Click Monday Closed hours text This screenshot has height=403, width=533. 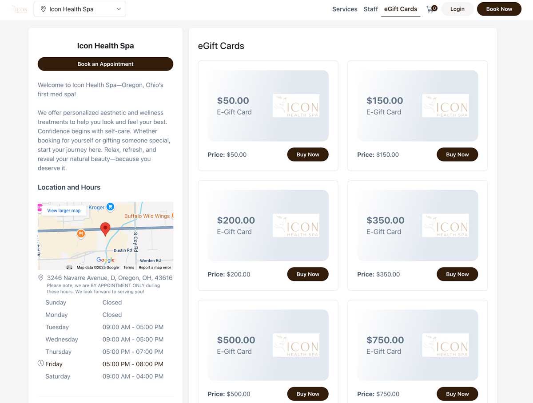pos(112,315)
